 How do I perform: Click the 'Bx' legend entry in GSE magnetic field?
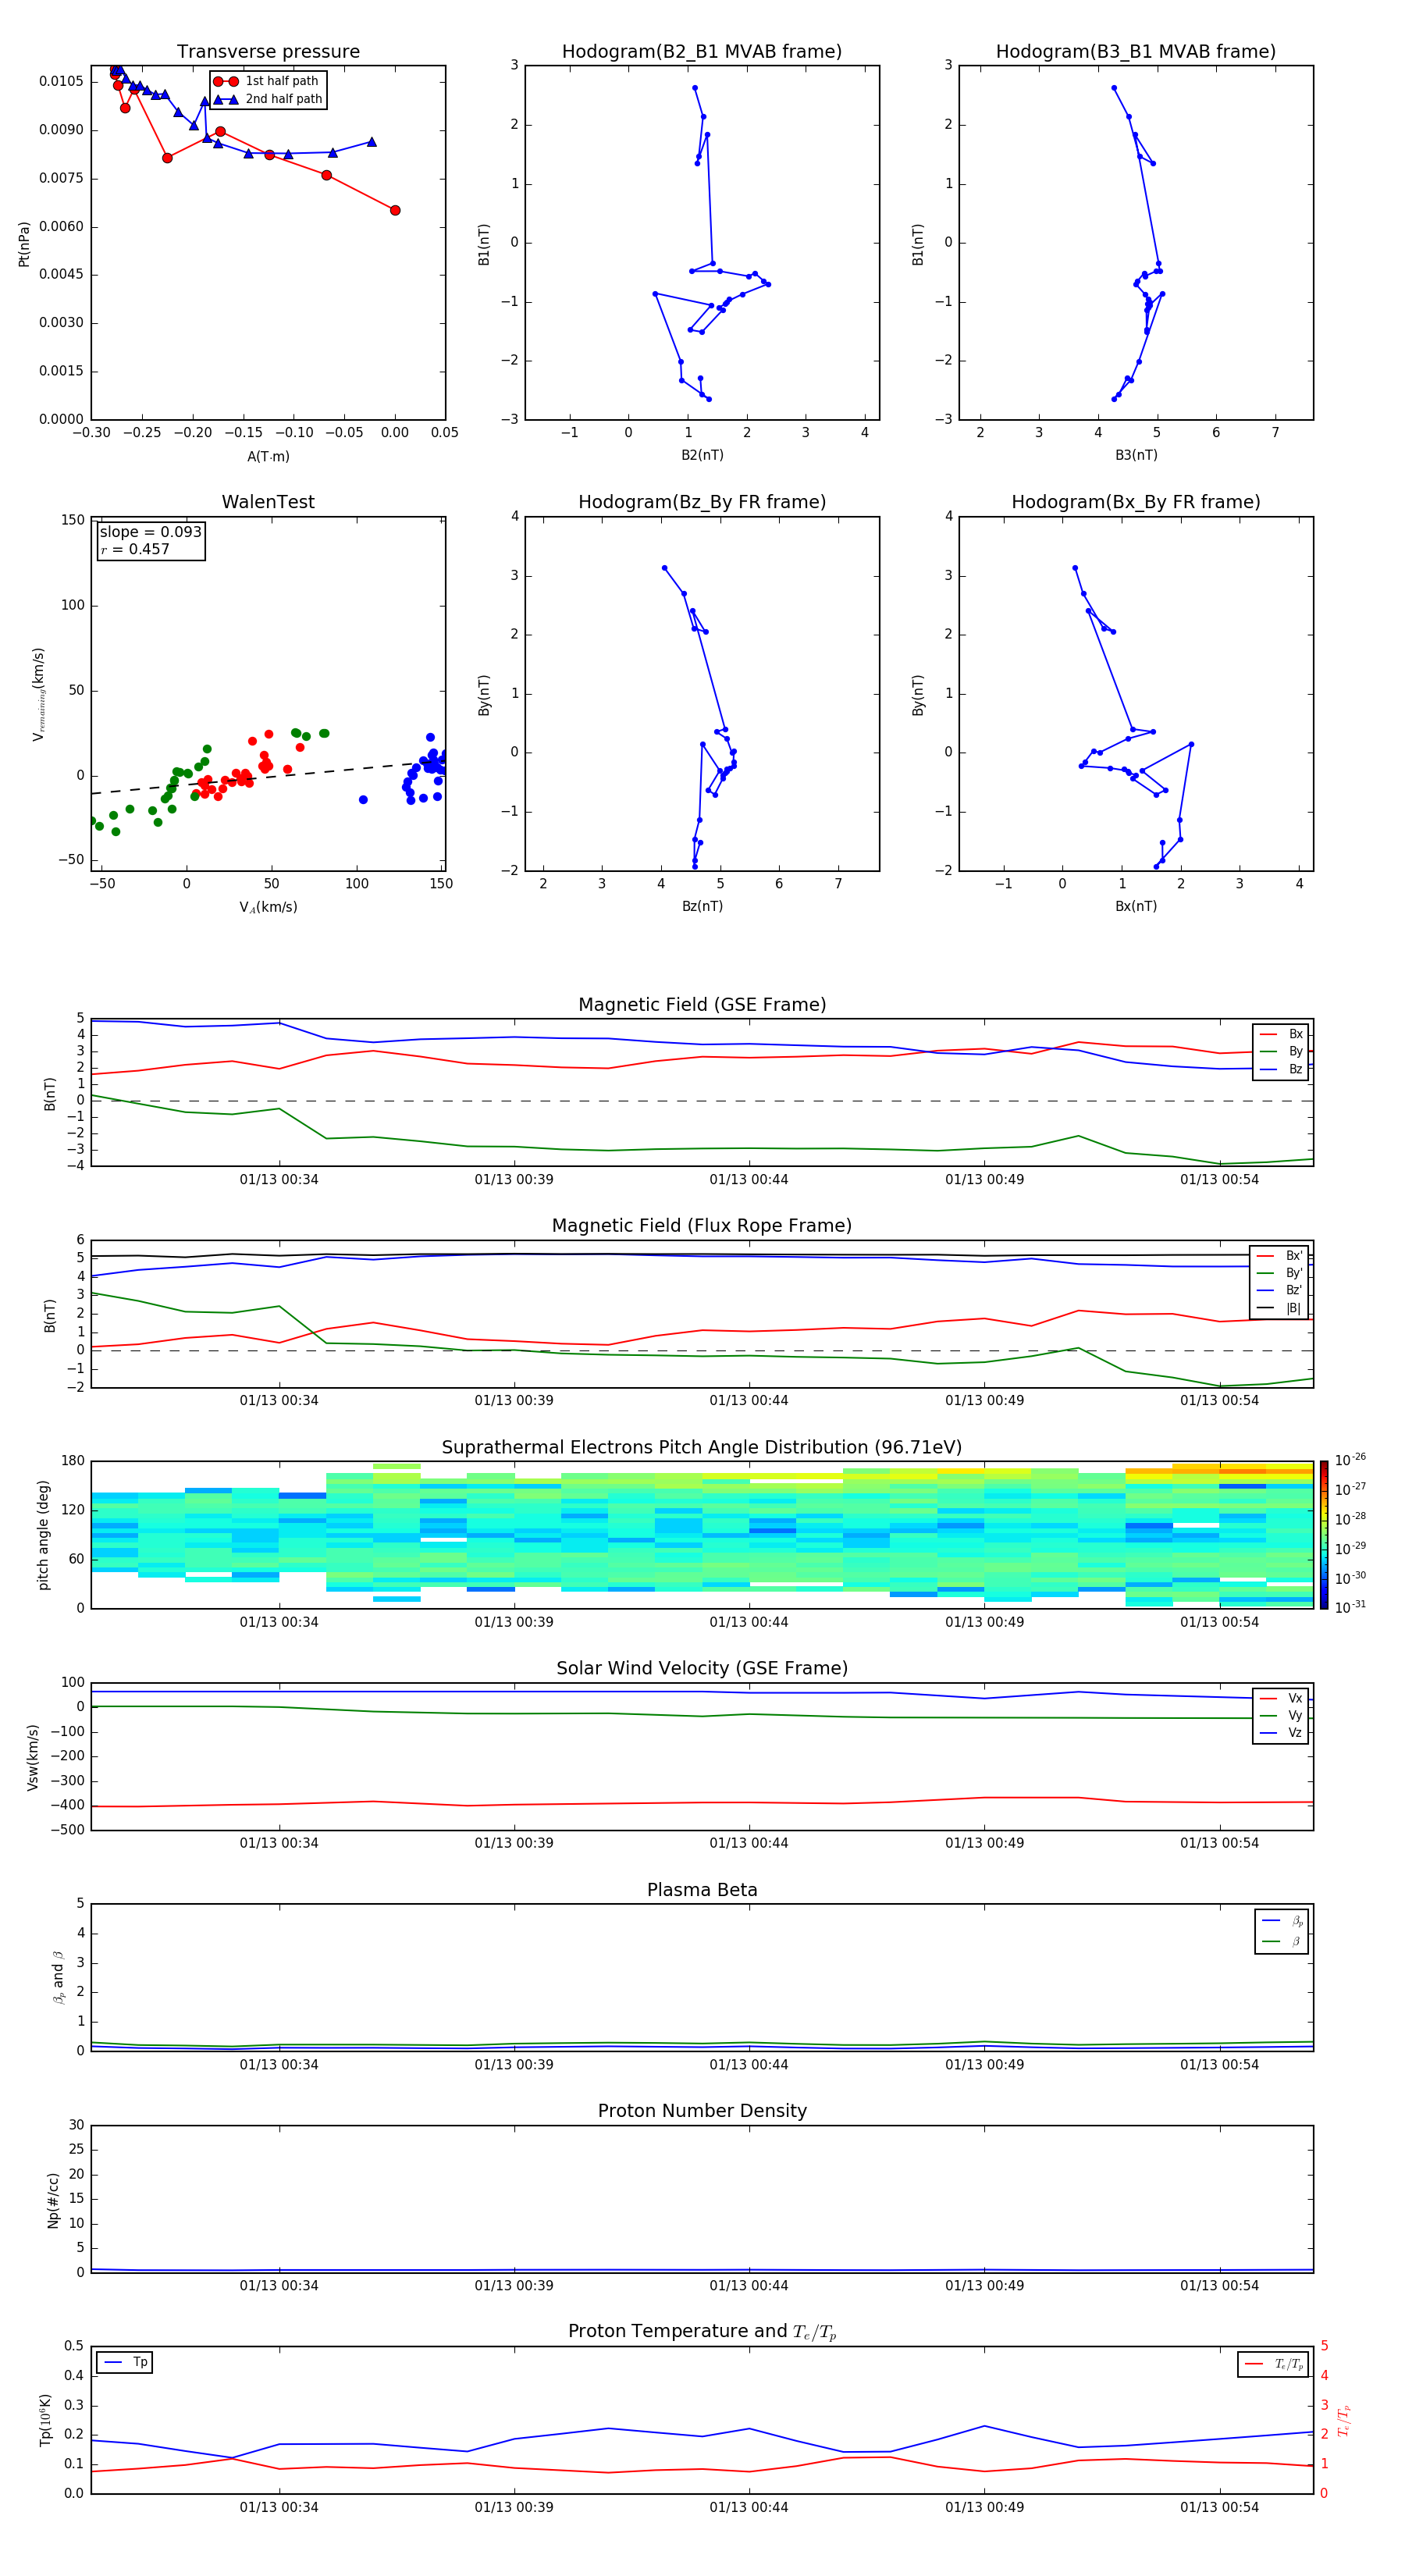(x=1281, y=1034)
